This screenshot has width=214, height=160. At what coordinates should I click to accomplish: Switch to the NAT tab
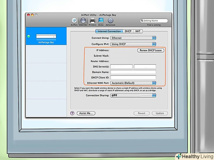tap(138, 31)
